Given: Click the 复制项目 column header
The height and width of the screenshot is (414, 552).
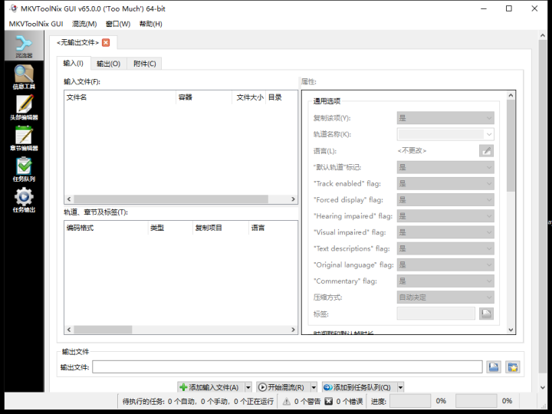Looking at the screenshot, I should (x=221, y=228).
